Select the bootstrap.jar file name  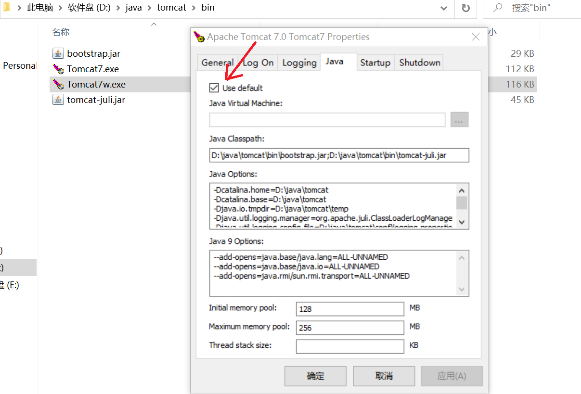[93, 53]
